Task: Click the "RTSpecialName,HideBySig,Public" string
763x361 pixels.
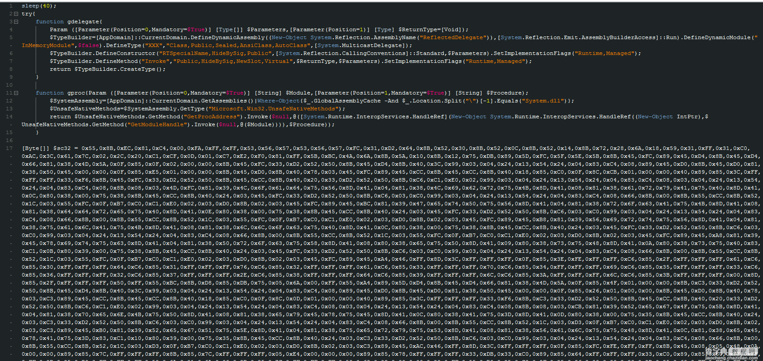Action: (x=215, y=53)
